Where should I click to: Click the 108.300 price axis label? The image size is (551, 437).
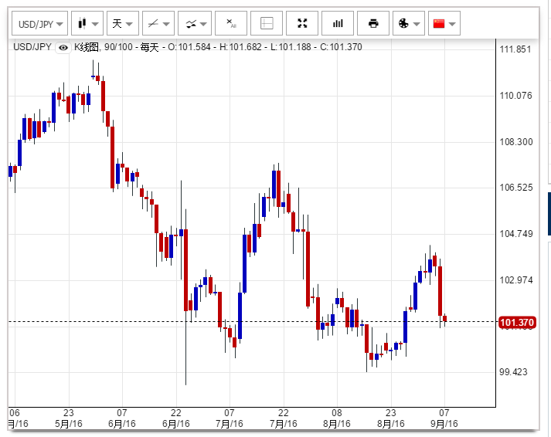pyautogui.click(x=516, y=142)
